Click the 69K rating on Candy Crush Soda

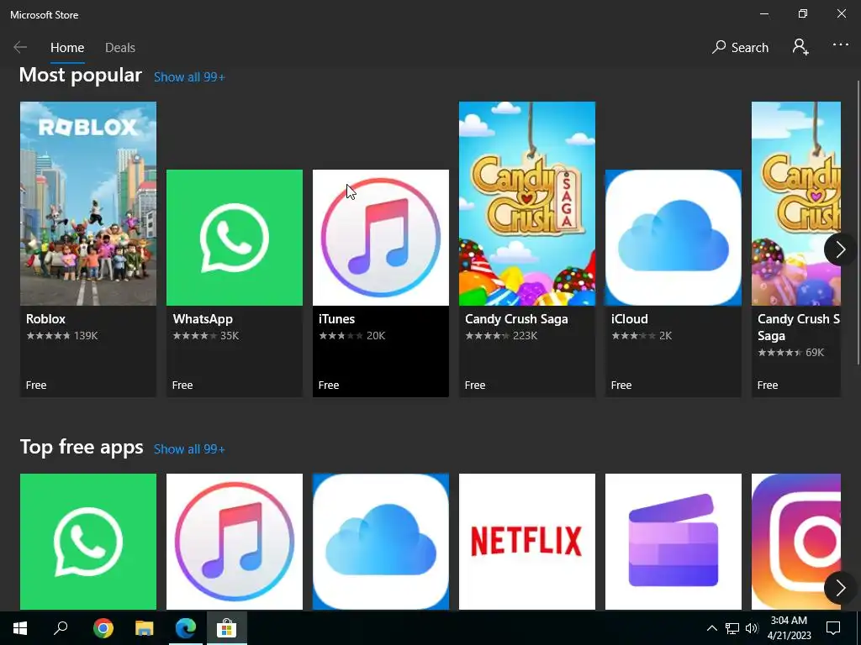(x=790, y=353)
